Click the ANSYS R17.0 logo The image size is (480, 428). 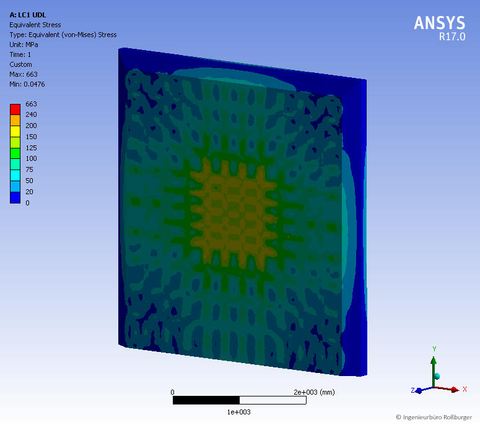point(440,28)
